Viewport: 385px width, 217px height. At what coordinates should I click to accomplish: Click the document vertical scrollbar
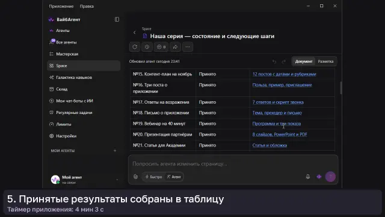point(341,87)
